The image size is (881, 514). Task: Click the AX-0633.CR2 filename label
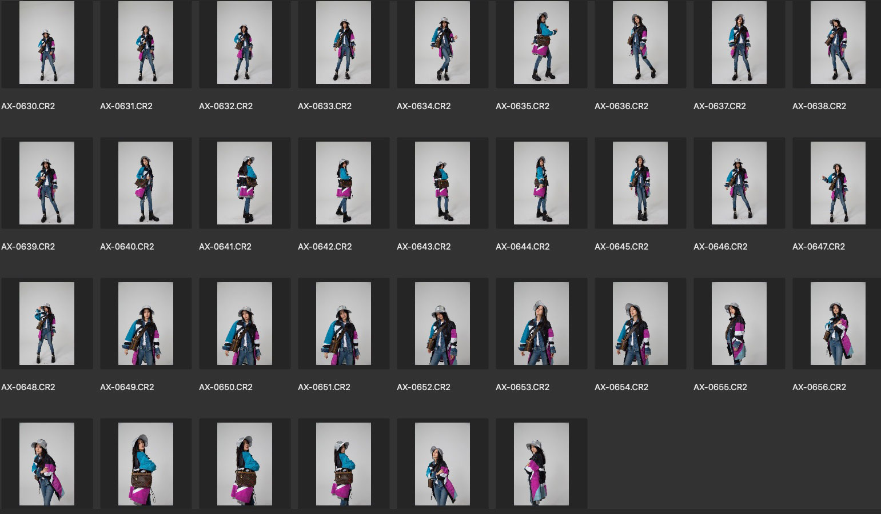pos(325,106)
